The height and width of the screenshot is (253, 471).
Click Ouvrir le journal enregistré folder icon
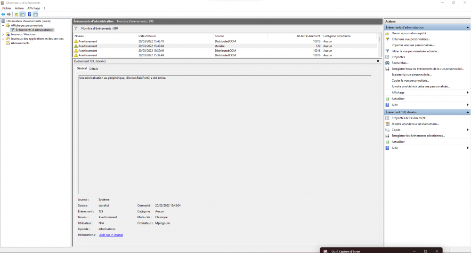click(x=388, y=33)
